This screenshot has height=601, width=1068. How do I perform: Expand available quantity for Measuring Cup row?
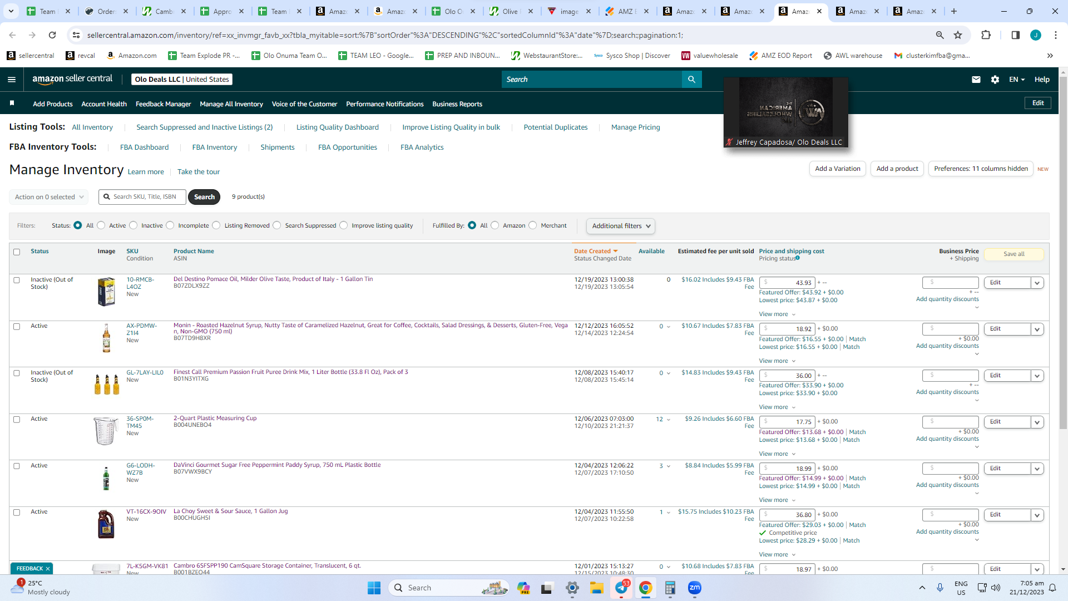pyautogui.click(x=669, y=420)
